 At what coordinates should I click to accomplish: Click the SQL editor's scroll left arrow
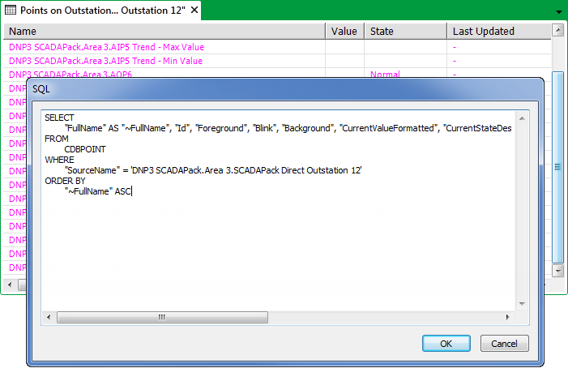tap(49, 317)
